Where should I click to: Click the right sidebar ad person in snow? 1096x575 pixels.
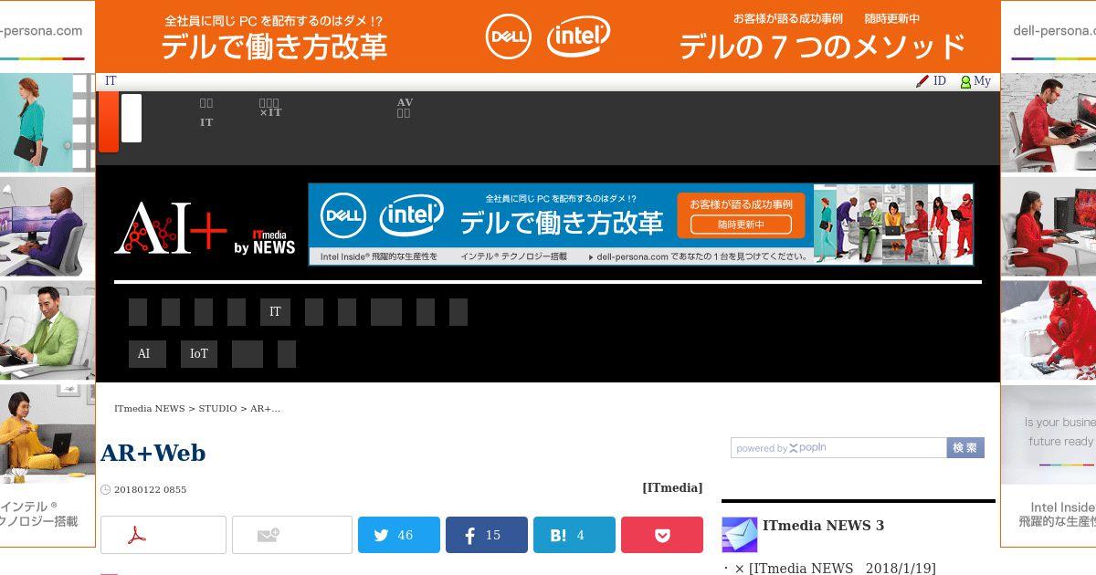(1049, 329)
